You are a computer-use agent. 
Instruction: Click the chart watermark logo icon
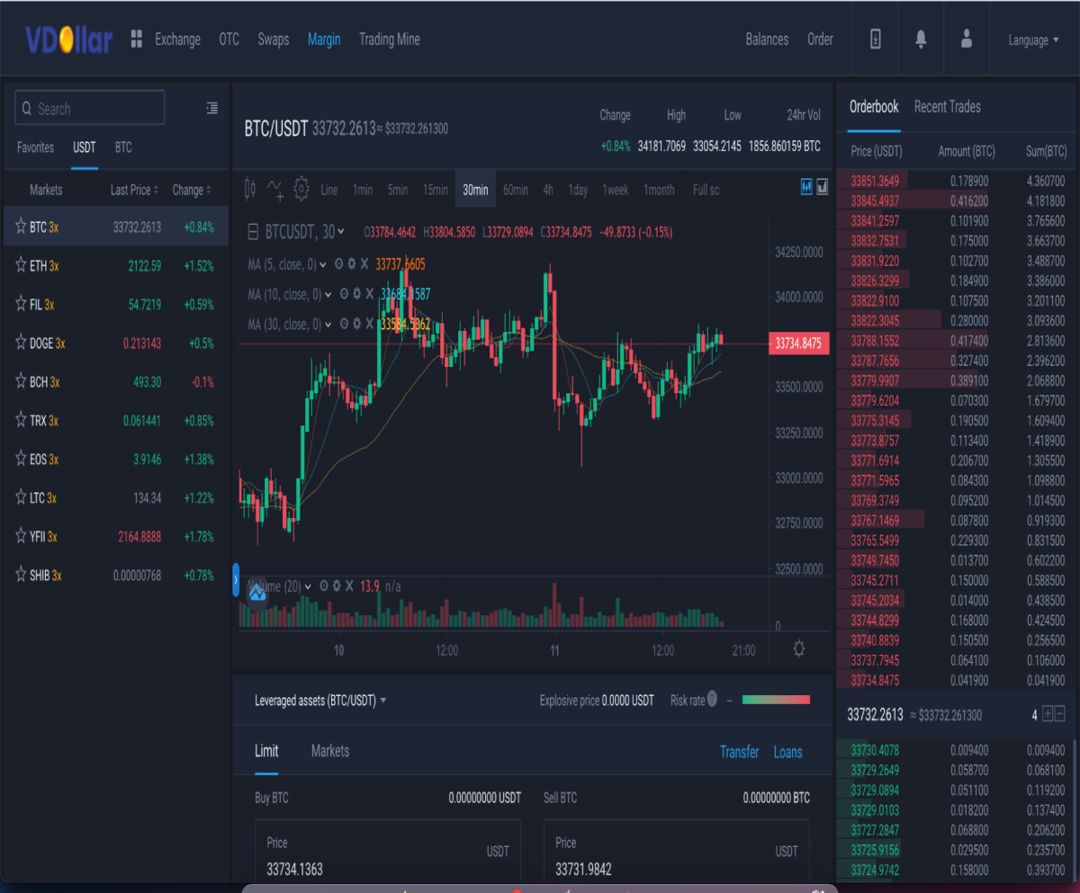pos(257,593)
